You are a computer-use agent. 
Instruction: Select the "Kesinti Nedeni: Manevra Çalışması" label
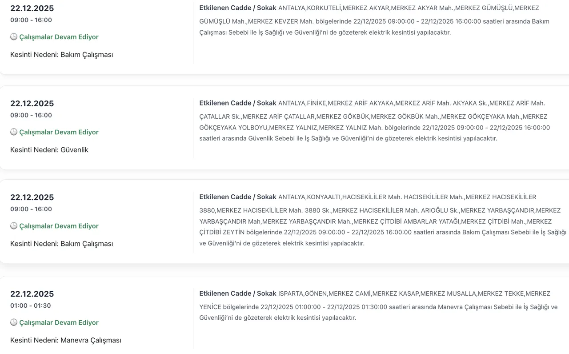click(x=66, y=340)
